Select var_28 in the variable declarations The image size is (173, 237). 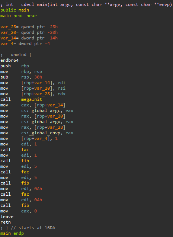click(8, 27)
